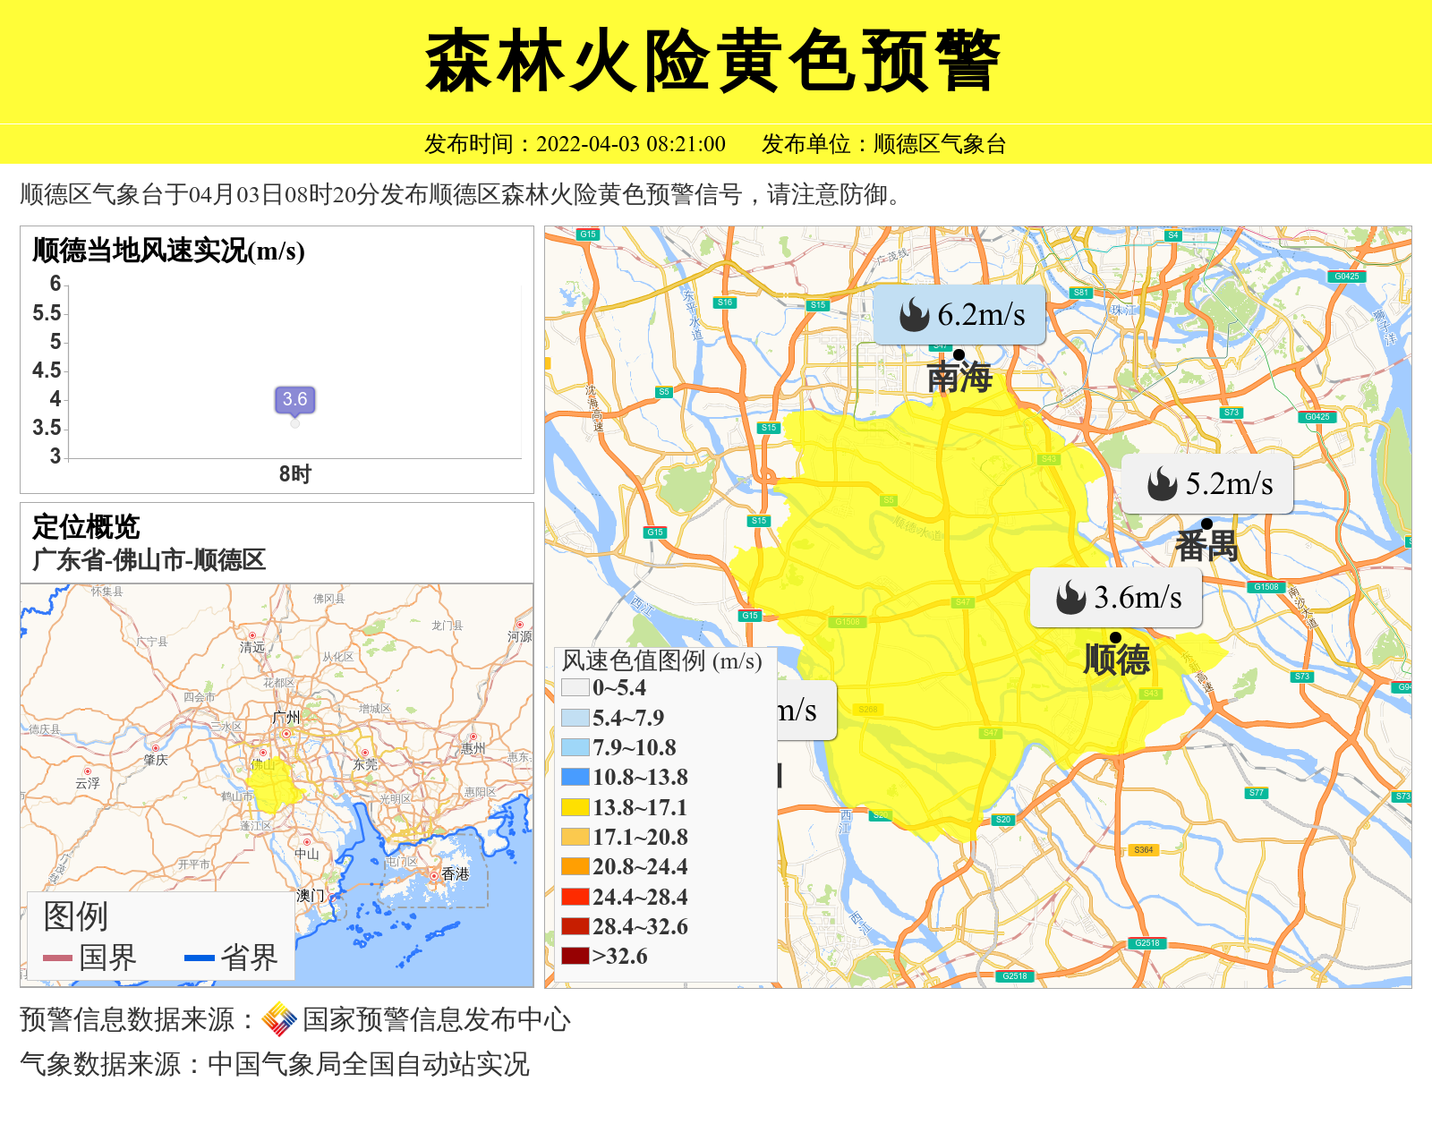Click the black station dot above 番禺
The width and height of the screenshot is (1432, 1124).
[x=1206, y=524]
